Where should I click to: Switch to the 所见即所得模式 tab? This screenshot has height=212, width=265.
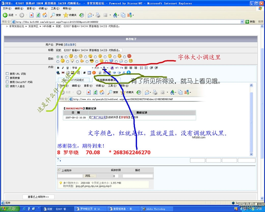[x=106, y=80]
